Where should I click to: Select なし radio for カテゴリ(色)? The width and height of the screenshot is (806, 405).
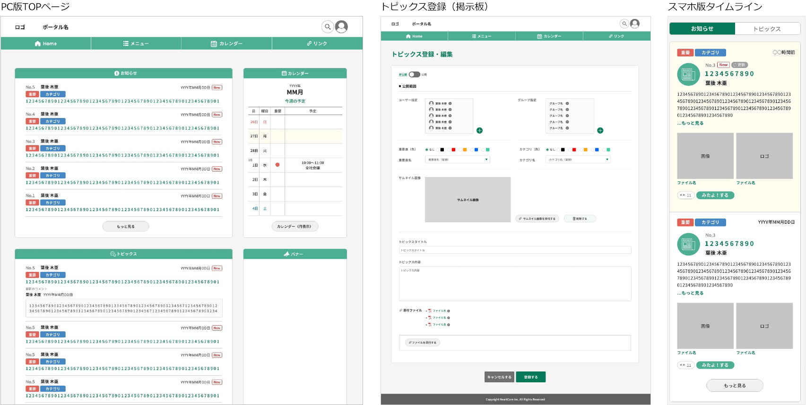pos(547,150)
